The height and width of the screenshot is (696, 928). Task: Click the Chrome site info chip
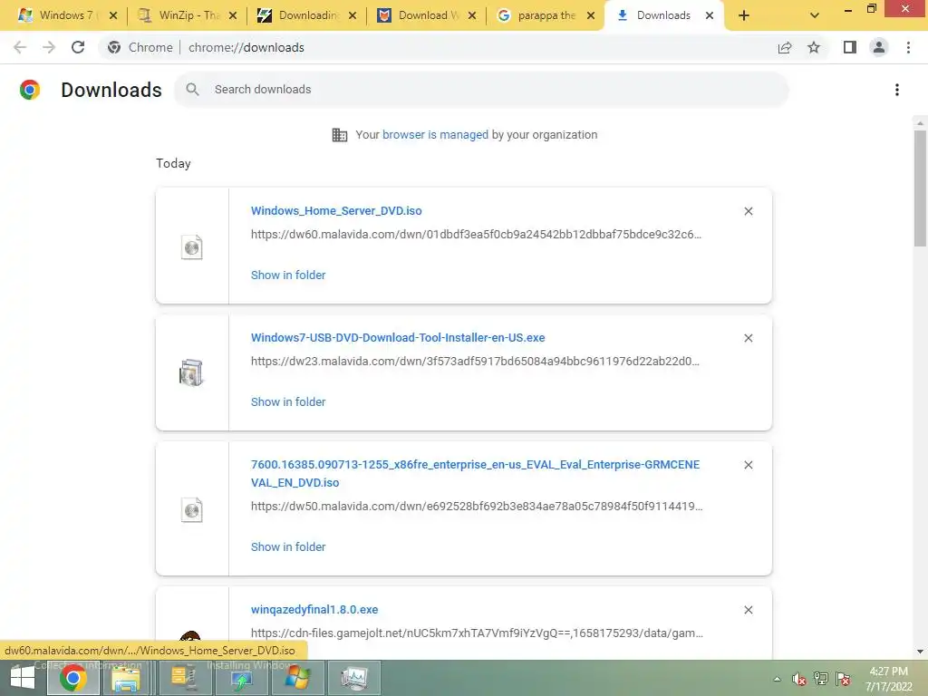140,47
